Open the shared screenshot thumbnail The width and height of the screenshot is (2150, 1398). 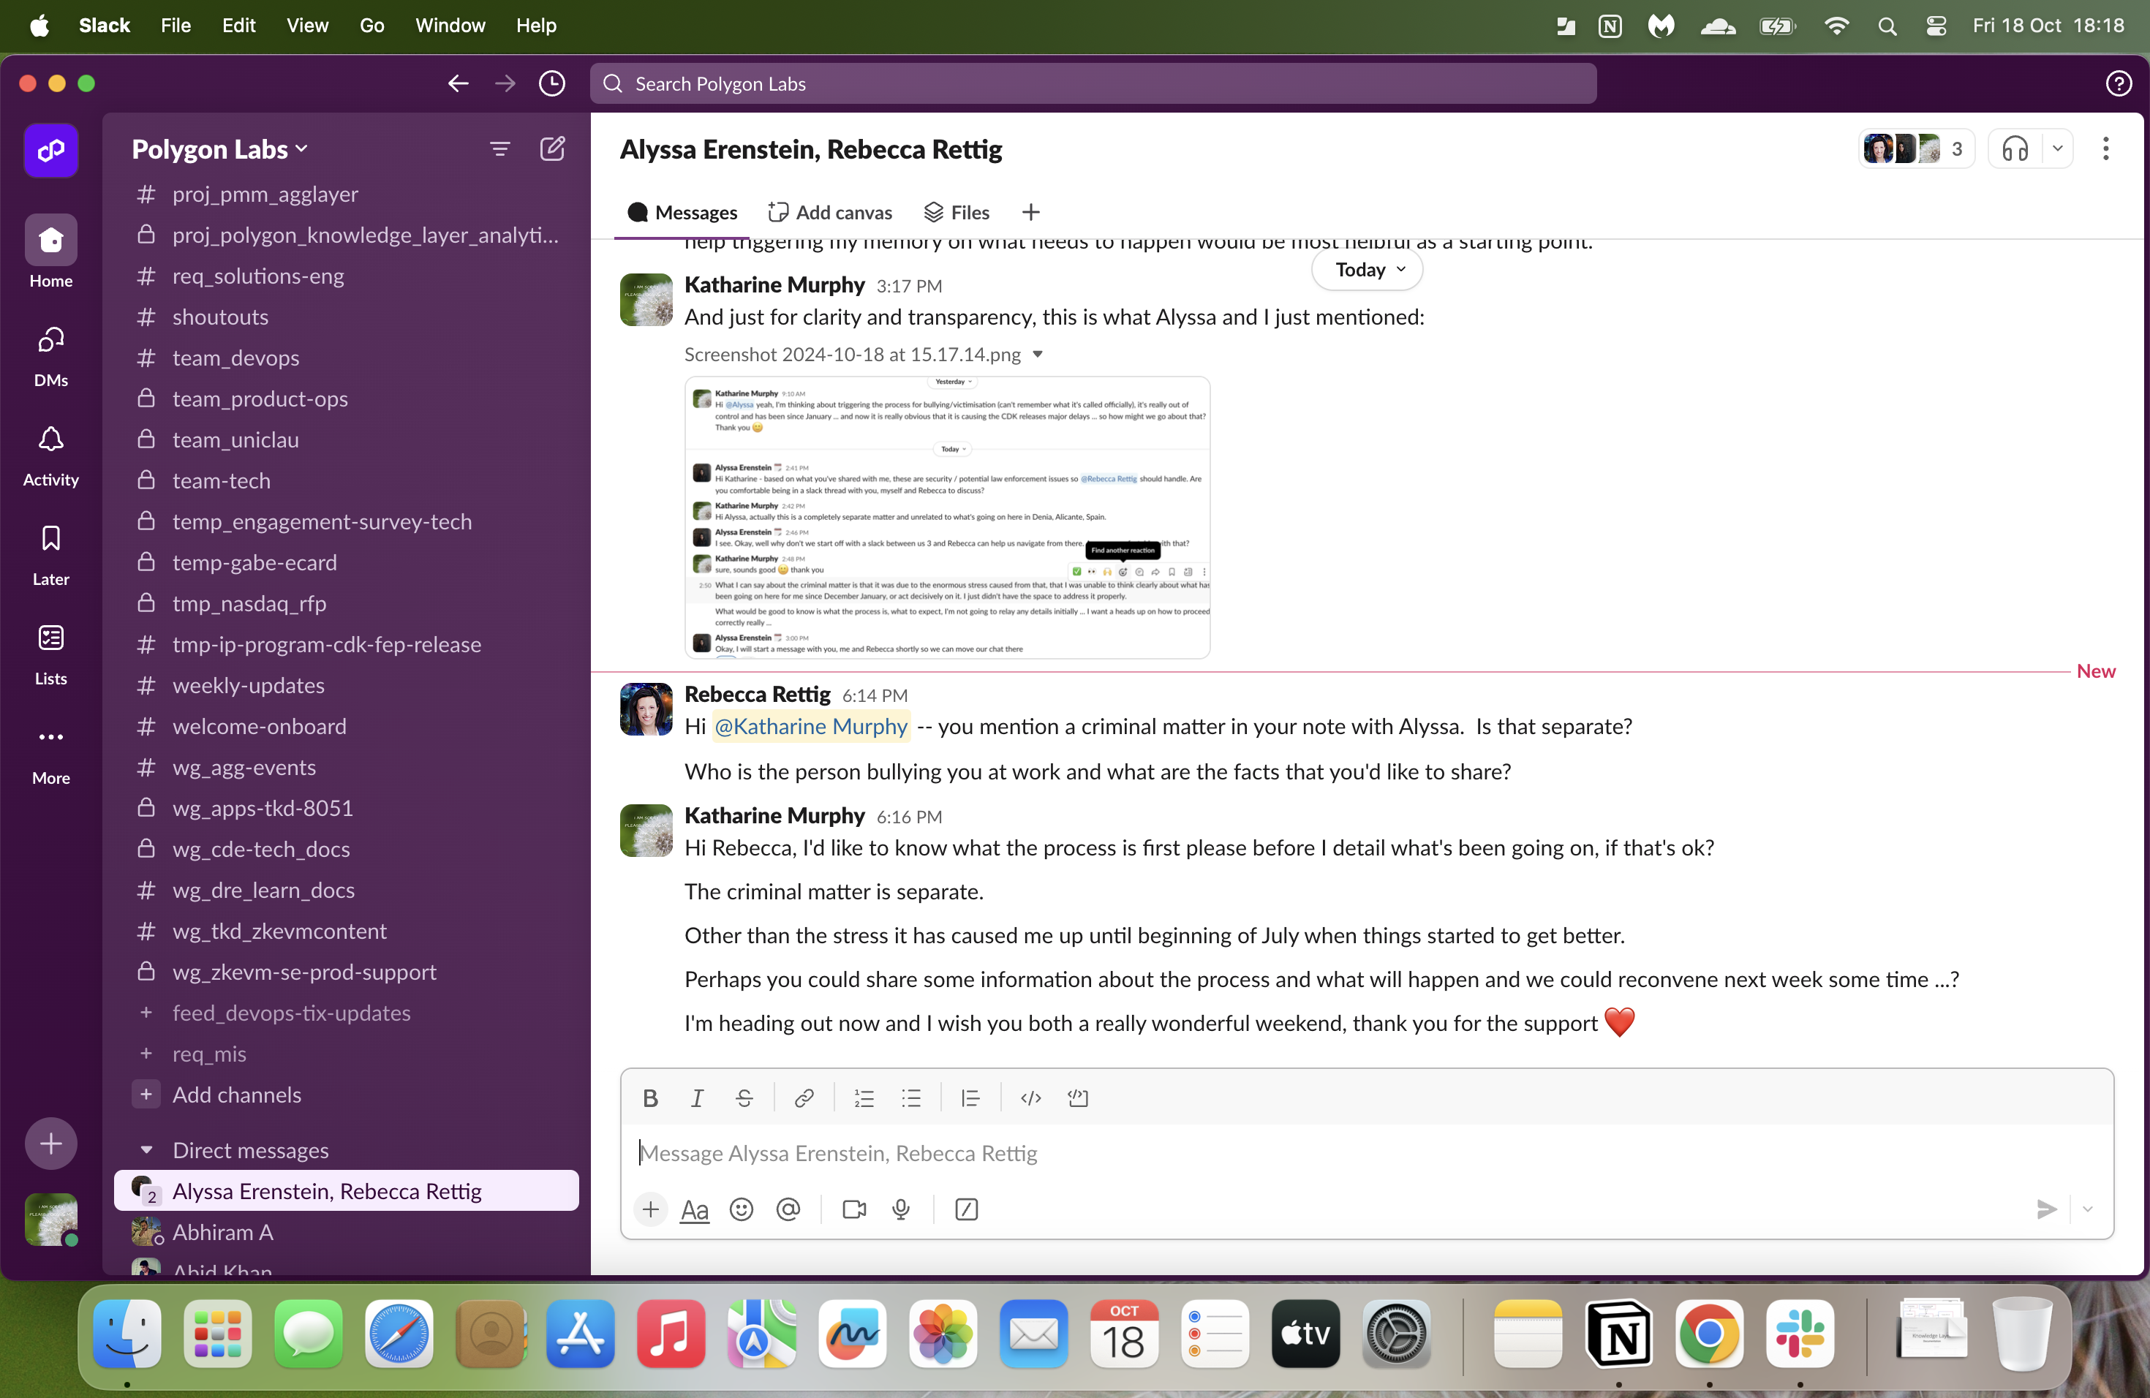[x=947, y=518]
